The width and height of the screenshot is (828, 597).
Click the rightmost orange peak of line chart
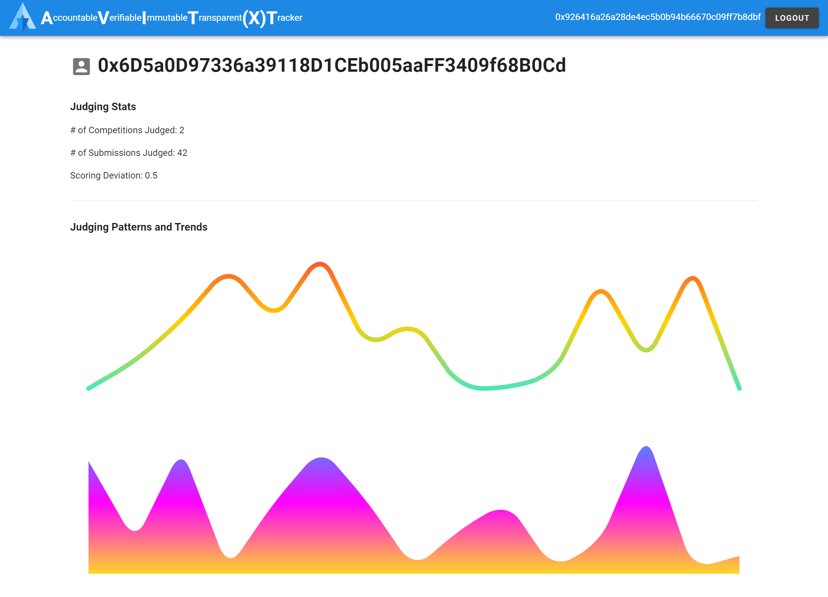[x=693, y=279]
